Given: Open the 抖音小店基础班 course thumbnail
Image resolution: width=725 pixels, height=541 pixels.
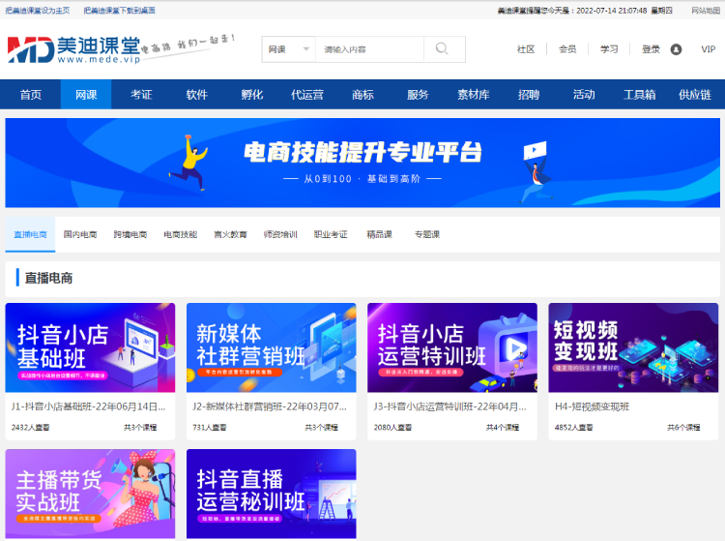Looking at the screenshot, I should pyautogui.click(x=90, y=347).
